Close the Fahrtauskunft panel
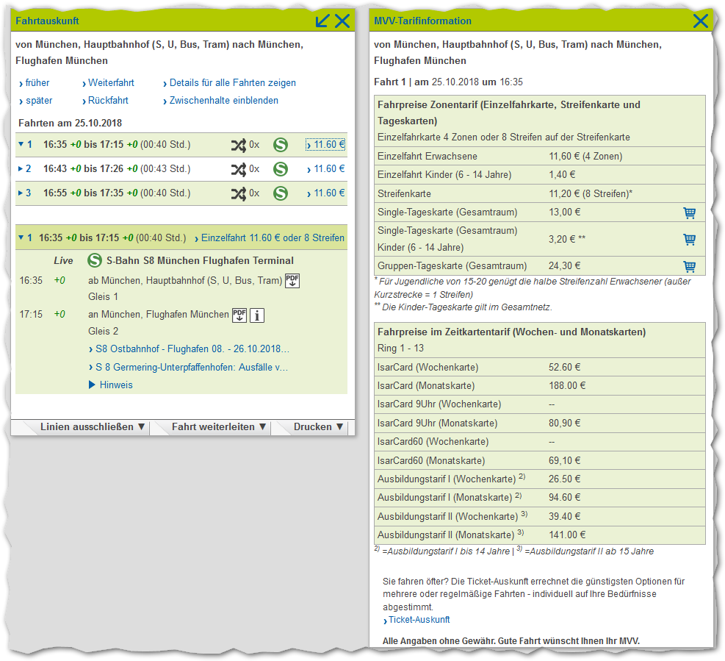This screenshot has width=725, height=661. coord(342,21)
